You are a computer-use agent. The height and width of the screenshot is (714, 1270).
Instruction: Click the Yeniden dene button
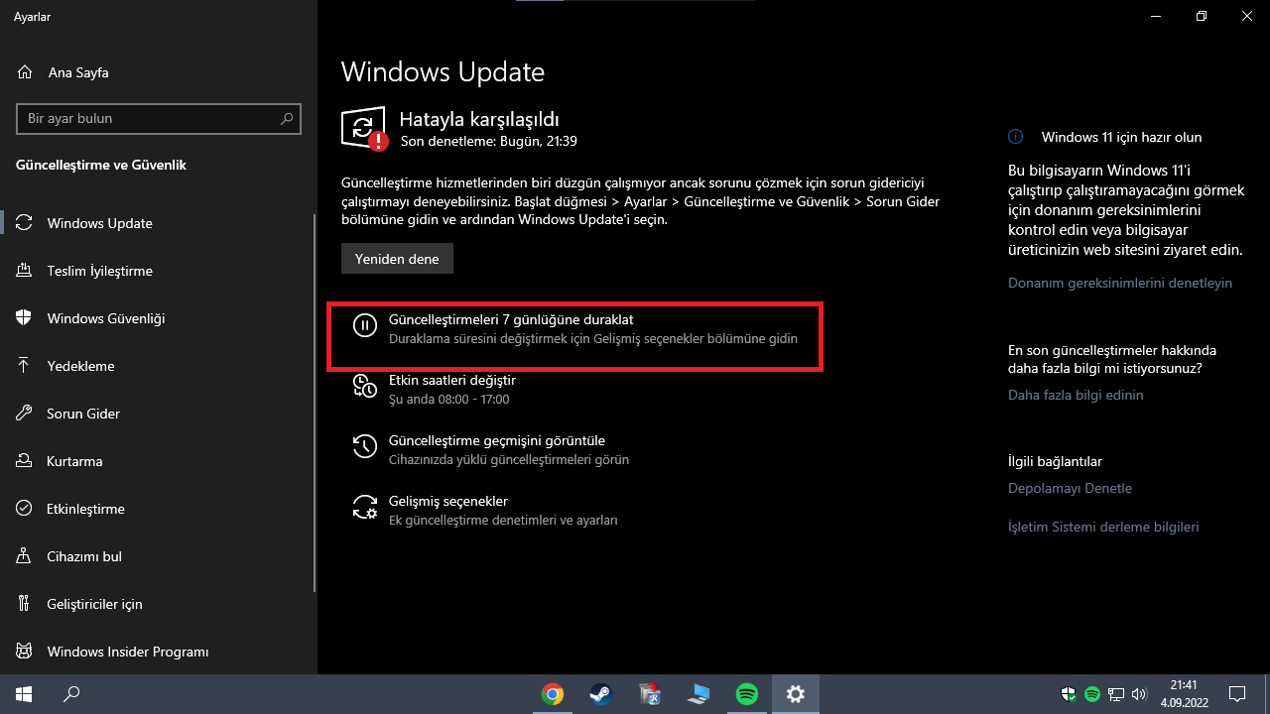397,259
